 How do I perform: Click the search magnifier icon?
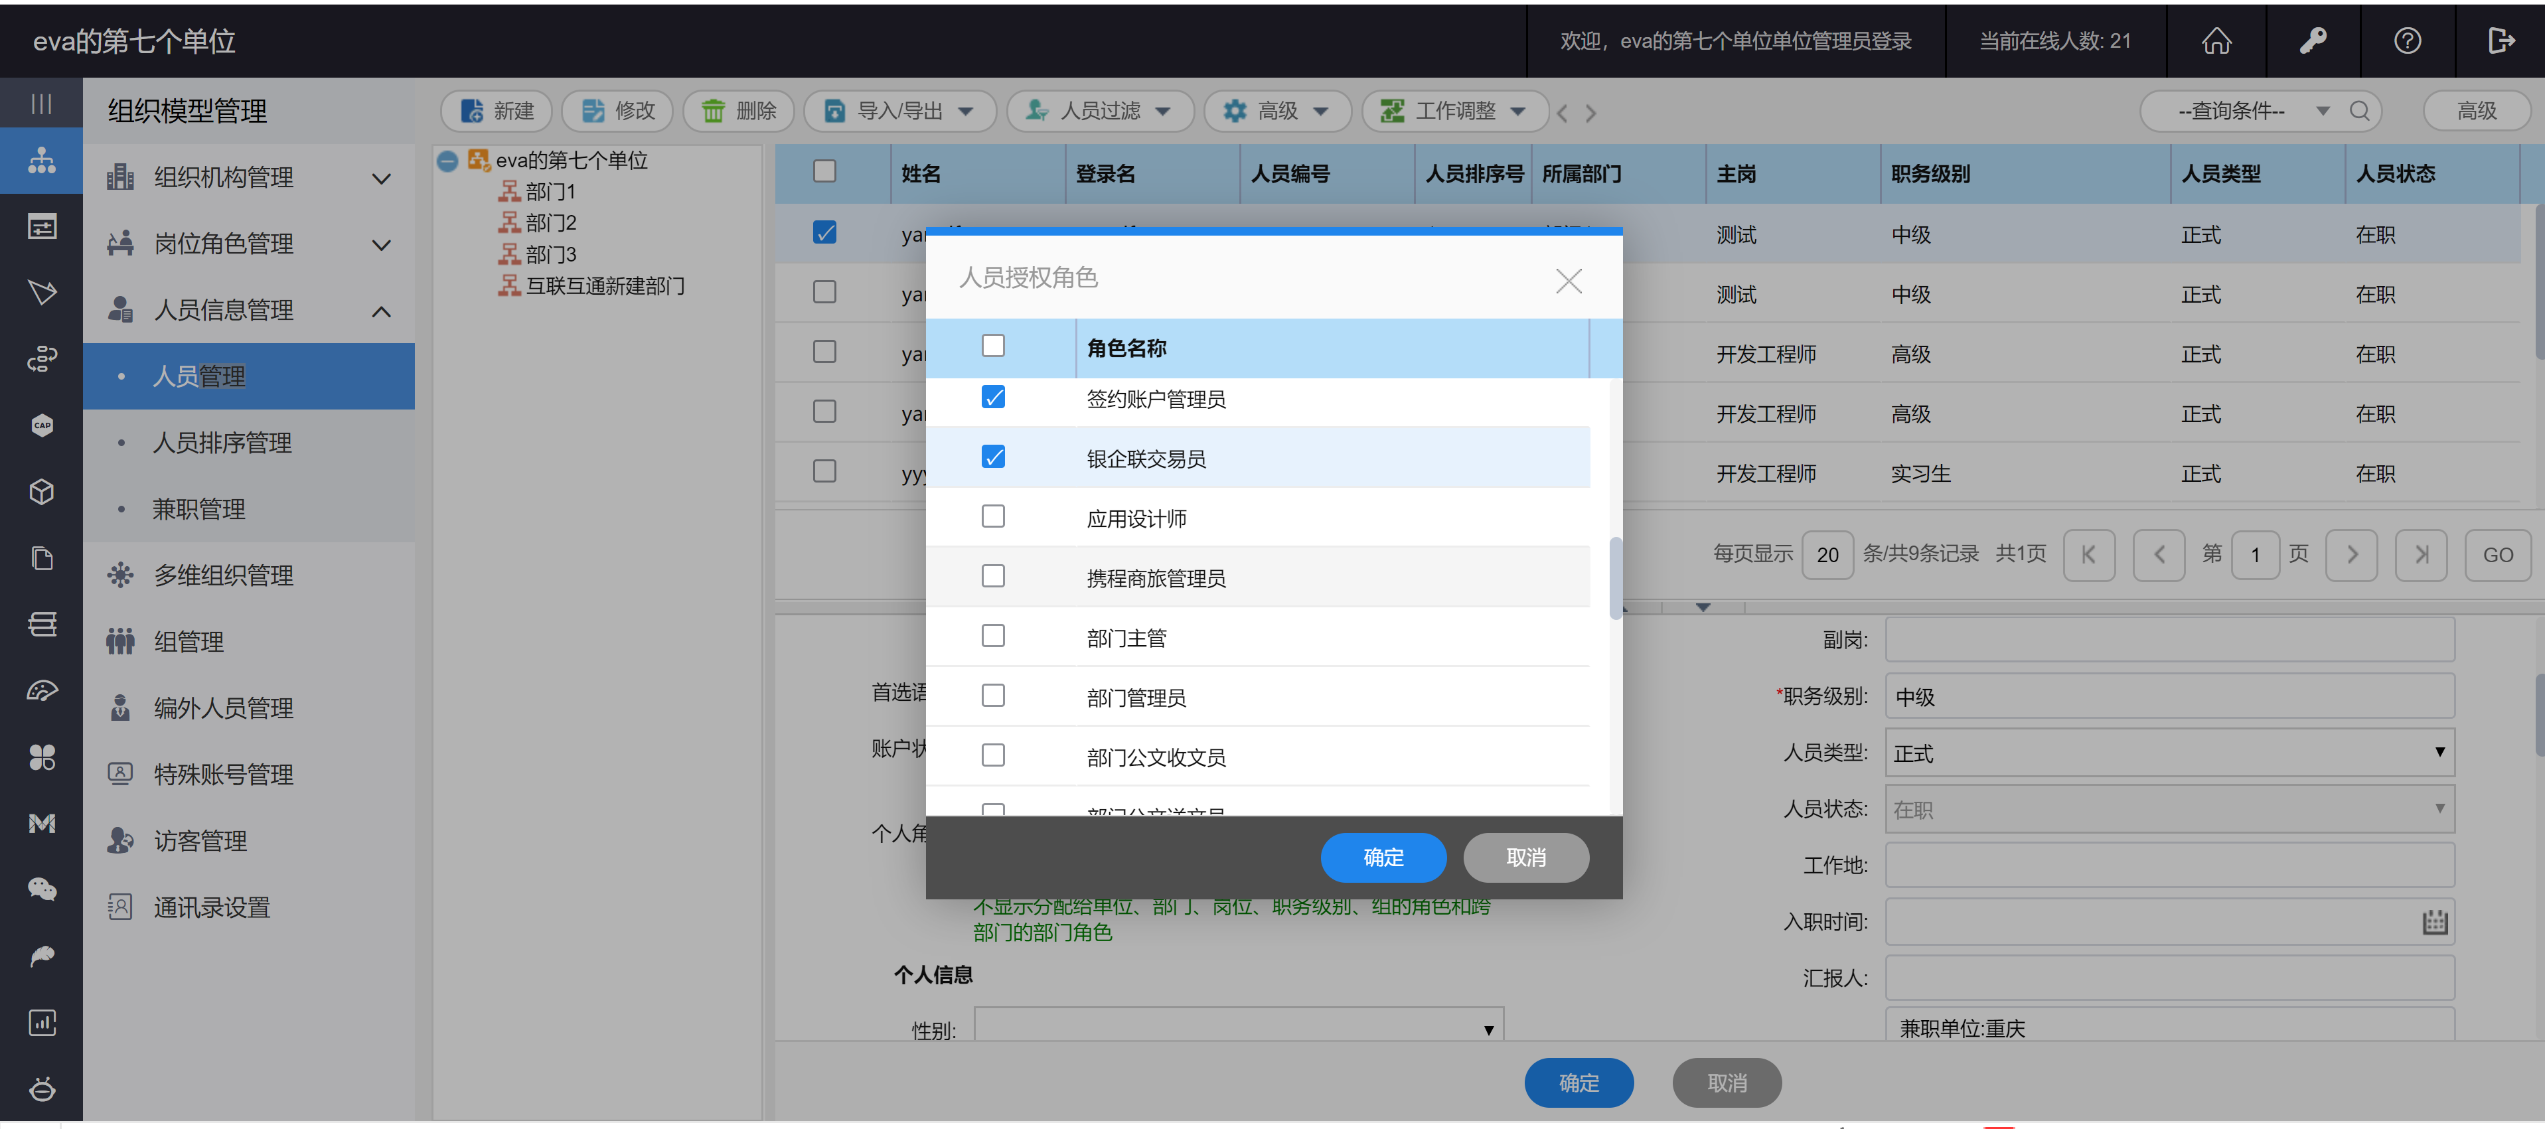tap(2359, 111)
